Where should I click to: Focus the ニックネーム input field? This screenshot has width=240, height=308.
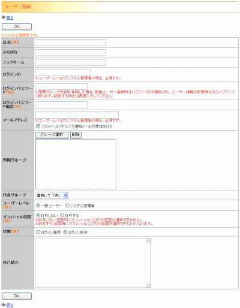(x=70, y=62)
